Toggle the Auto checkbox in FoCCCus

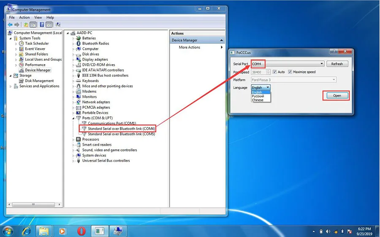click(x=274, y=72)
